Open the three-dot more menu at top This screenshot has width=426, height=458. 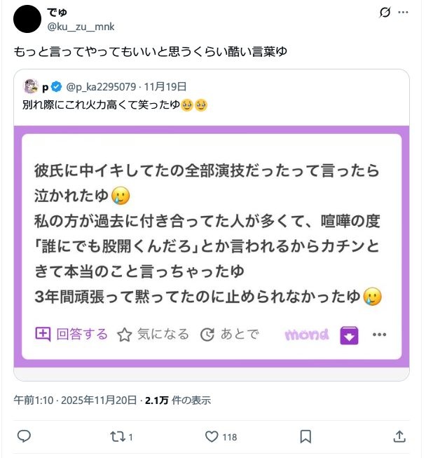pos(404,13)
